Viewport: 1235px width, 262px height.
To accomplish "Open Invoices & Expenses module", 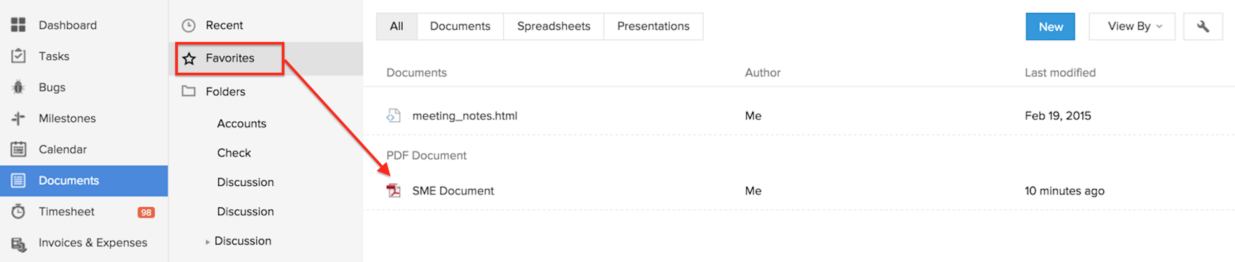I will point(93,243).
